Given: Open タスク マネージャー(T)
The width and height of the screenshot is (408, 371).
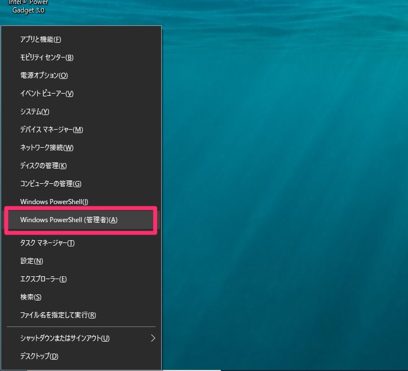Looking at the screenshot, I should tap(81, 243).
